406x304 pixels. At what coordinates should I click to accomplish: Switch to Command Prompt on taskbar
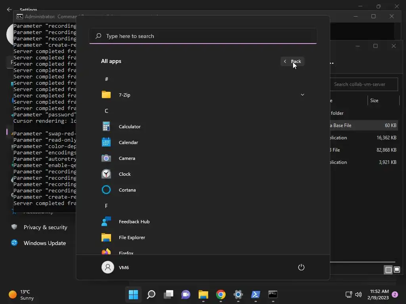click(x=273, y=294)
